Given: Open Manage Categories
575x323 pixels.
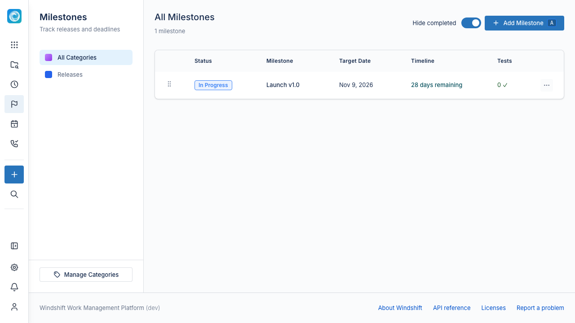Looking at the screenshot, I should (86, 275).
